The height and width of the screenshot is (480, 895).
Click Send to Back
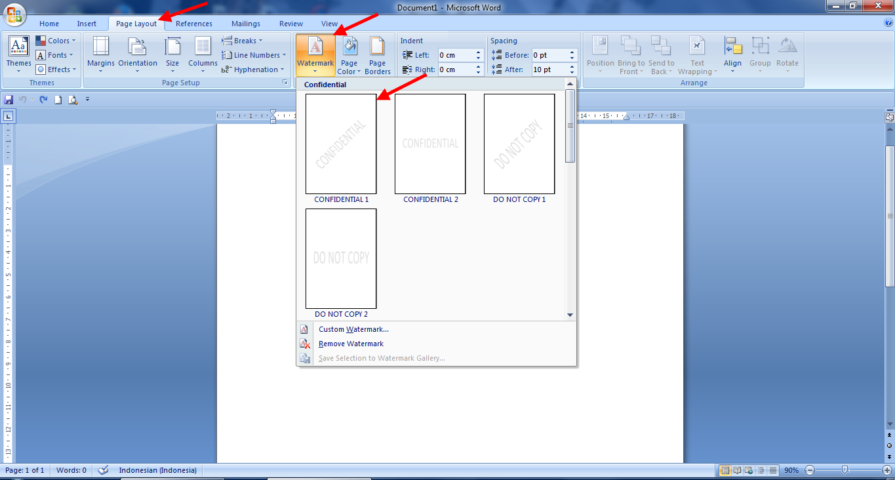662,55
